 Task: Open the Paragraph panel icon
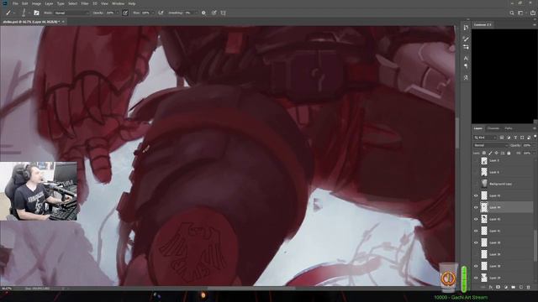(x=466, y=66)
